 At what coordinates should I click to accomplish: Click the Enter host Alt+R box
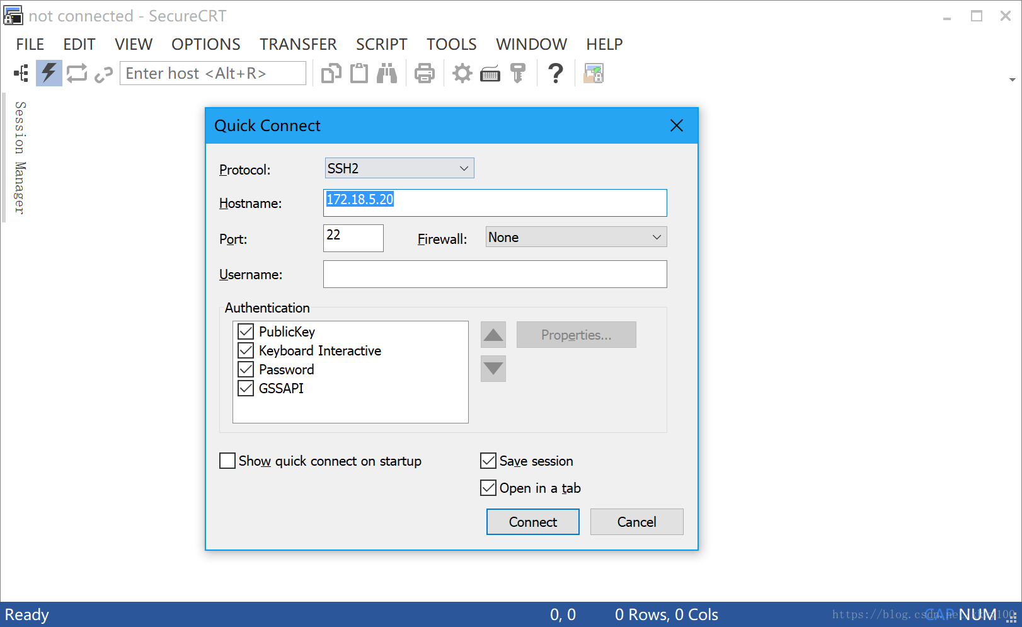[213, 73]
